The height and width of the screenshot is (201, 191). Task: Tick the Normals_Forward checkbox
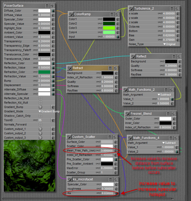coord(41,125)
